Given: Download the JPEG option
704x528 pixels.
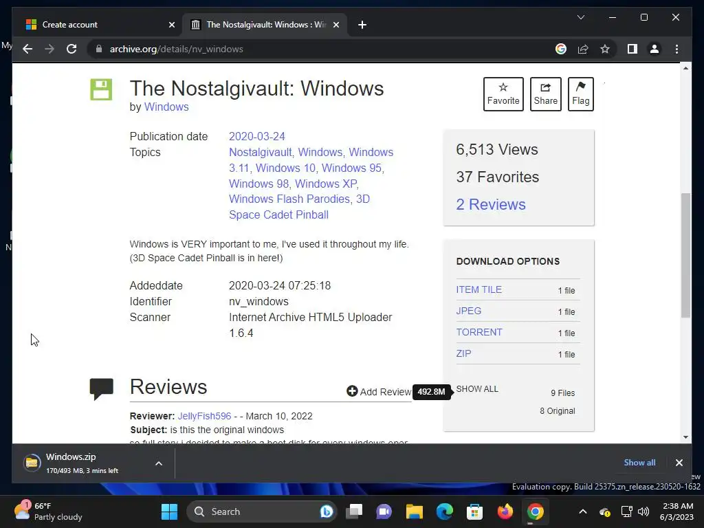Looking at the screenshot, I should (469, 311).
